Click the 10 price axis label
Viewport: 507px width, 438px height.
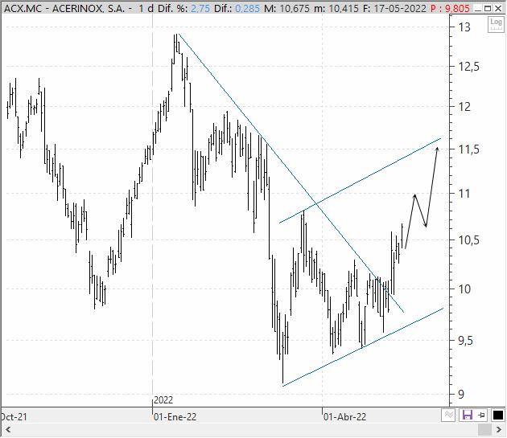[x=464, y=289]
